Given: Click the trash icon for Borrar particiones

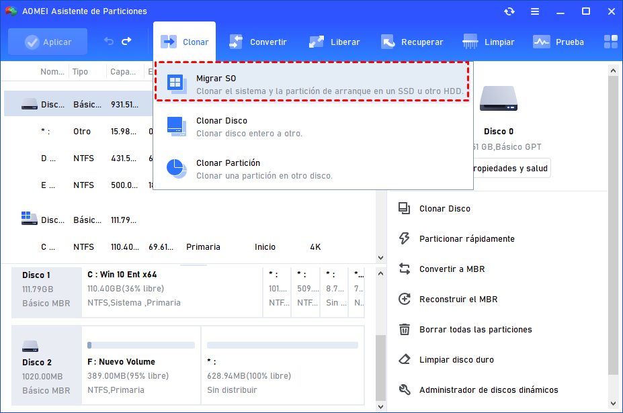Looking at the screenshot, I should (x=405, y=329).
